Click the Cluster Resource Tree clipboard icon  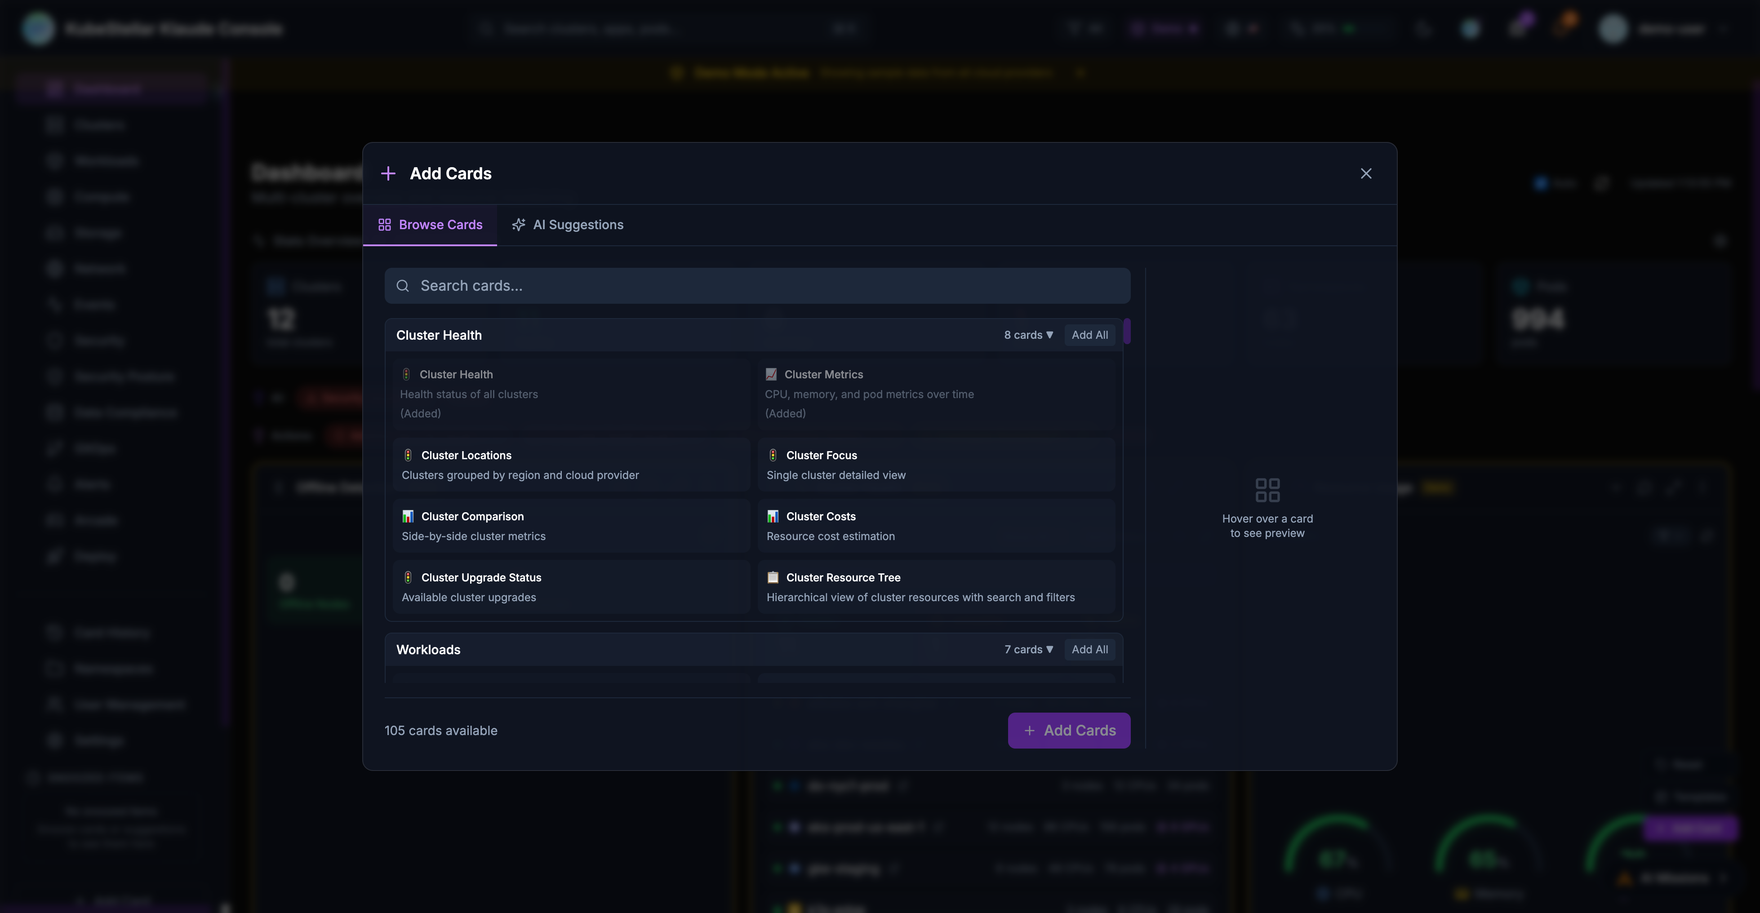773,578
